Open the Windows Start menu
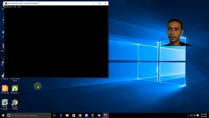This screenshot has width=209, height=118. point(3,115)
